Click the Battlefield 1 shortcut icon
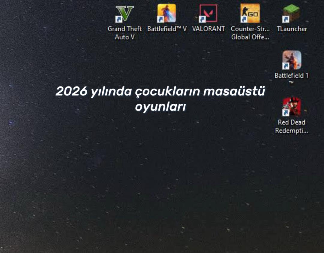Image resolution: width=324 pixels, height=253 pixels. click(292, 60)
